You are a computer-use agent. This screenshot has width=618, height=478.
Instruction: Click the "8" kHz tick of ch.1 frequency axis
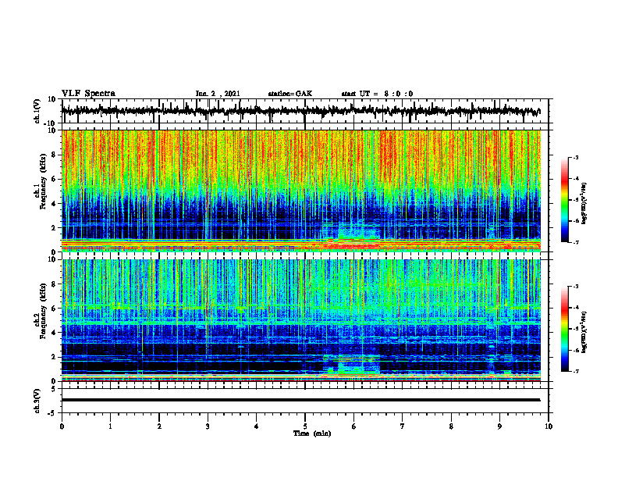[x=55, y=155]
